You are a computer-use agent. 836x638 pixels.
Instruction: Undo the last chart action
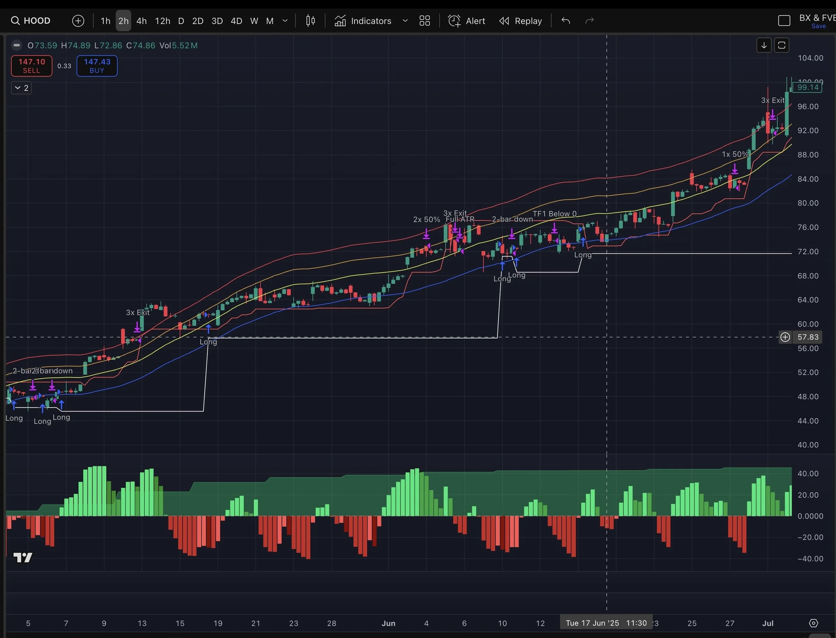pos(565,20)
